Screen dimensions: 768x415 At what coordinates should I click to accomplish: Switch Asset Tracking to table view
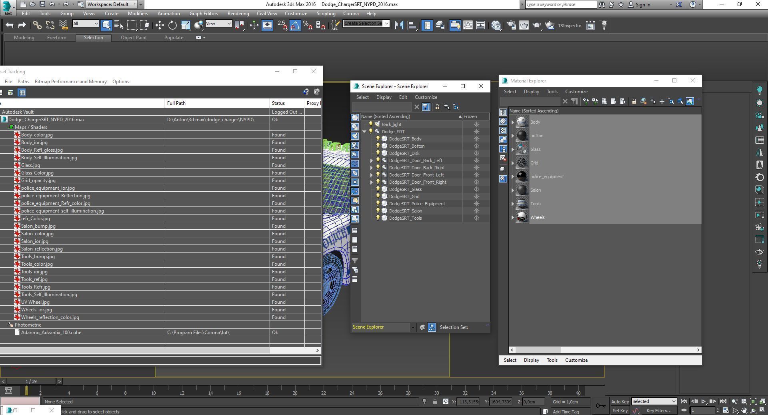coord(22,92)
